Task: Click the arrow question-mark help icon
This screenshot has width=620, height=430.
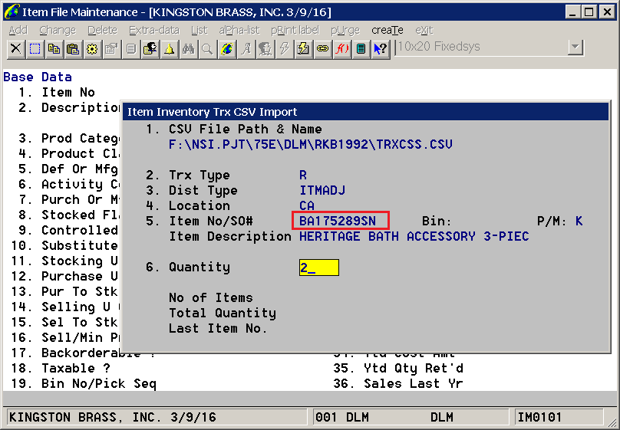Action: point(381,49)
